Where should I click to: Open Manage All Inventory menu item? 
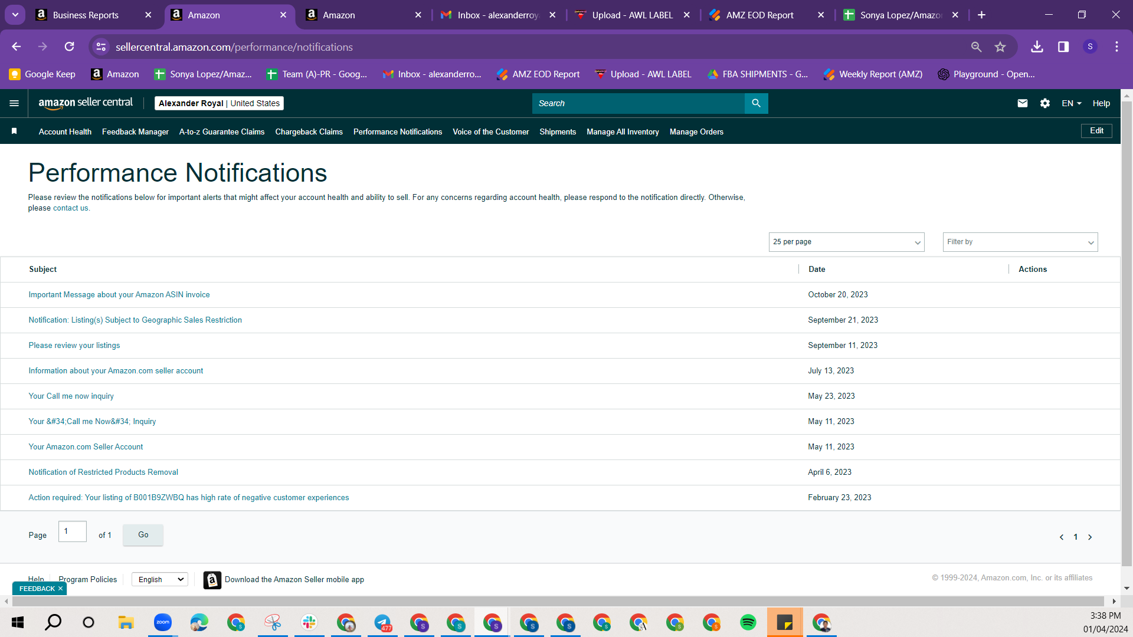[623, 132]
